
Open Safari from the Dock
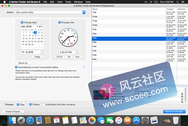pyautogui.click(x=30, y=120)
